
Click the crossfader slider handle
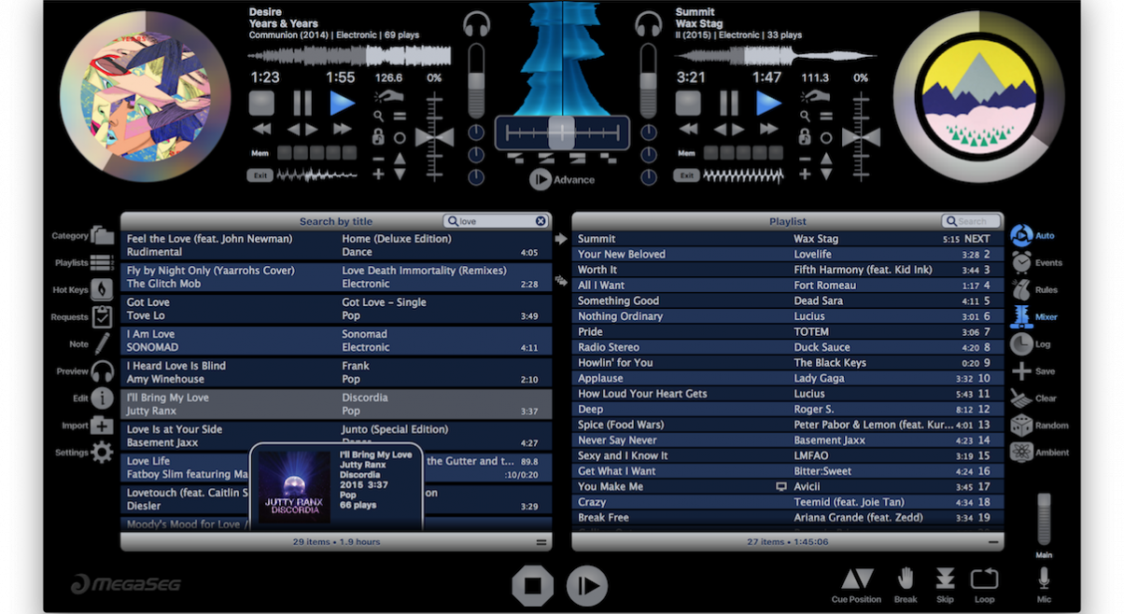(562, 132)
